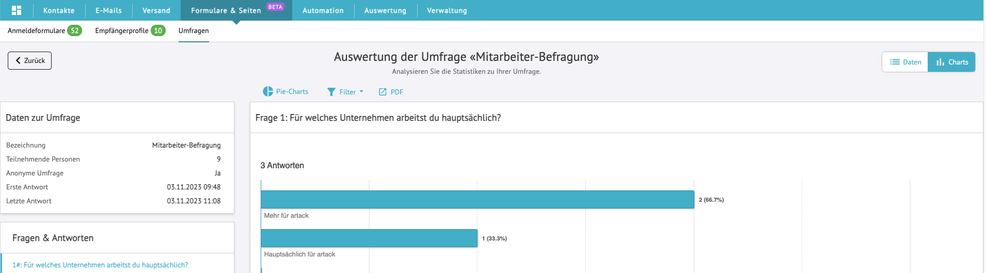The height and width of the screenshot is (273, 986).
Task: Expand the Filter dropdown arrow
Action: coord(361,91)
